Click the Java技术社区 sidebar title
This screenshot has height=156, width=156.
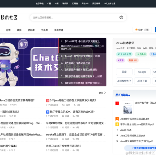[125, 43]
